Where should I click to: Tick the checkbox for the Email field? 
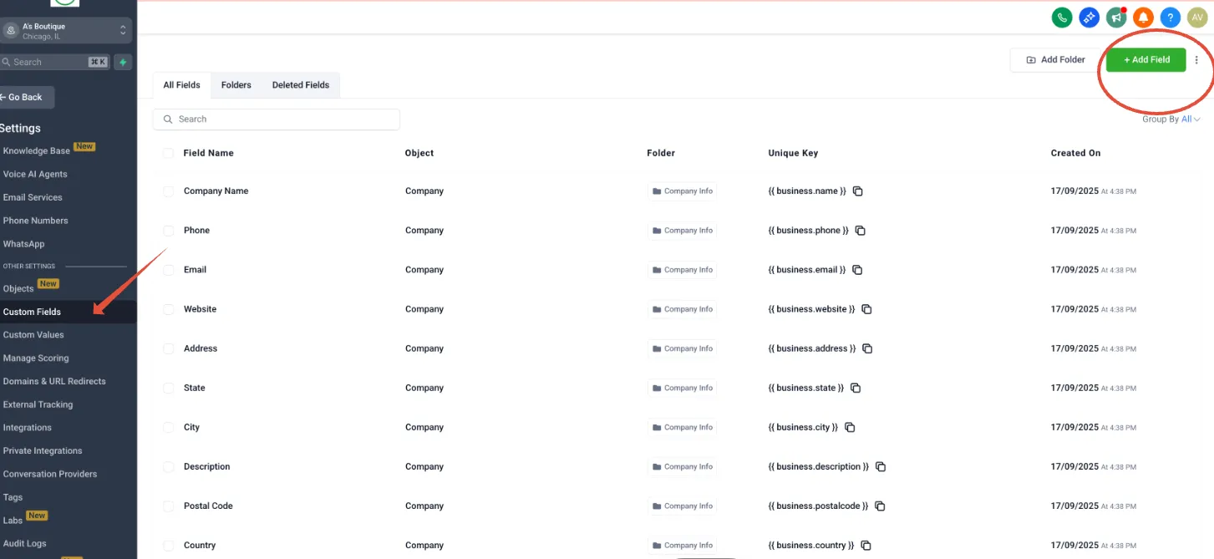click(168, 270)
